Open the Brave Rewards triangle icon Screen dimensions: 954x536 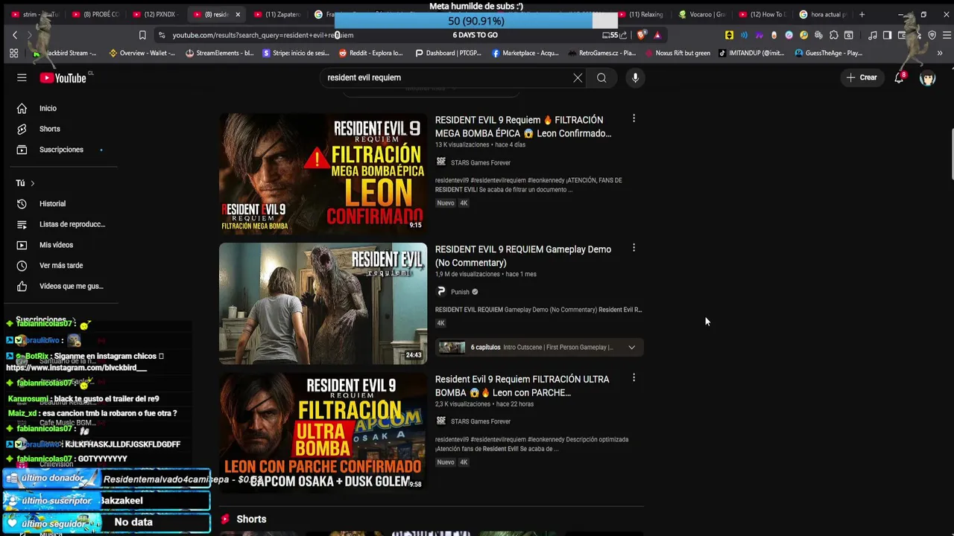click(x=657, y=35)
